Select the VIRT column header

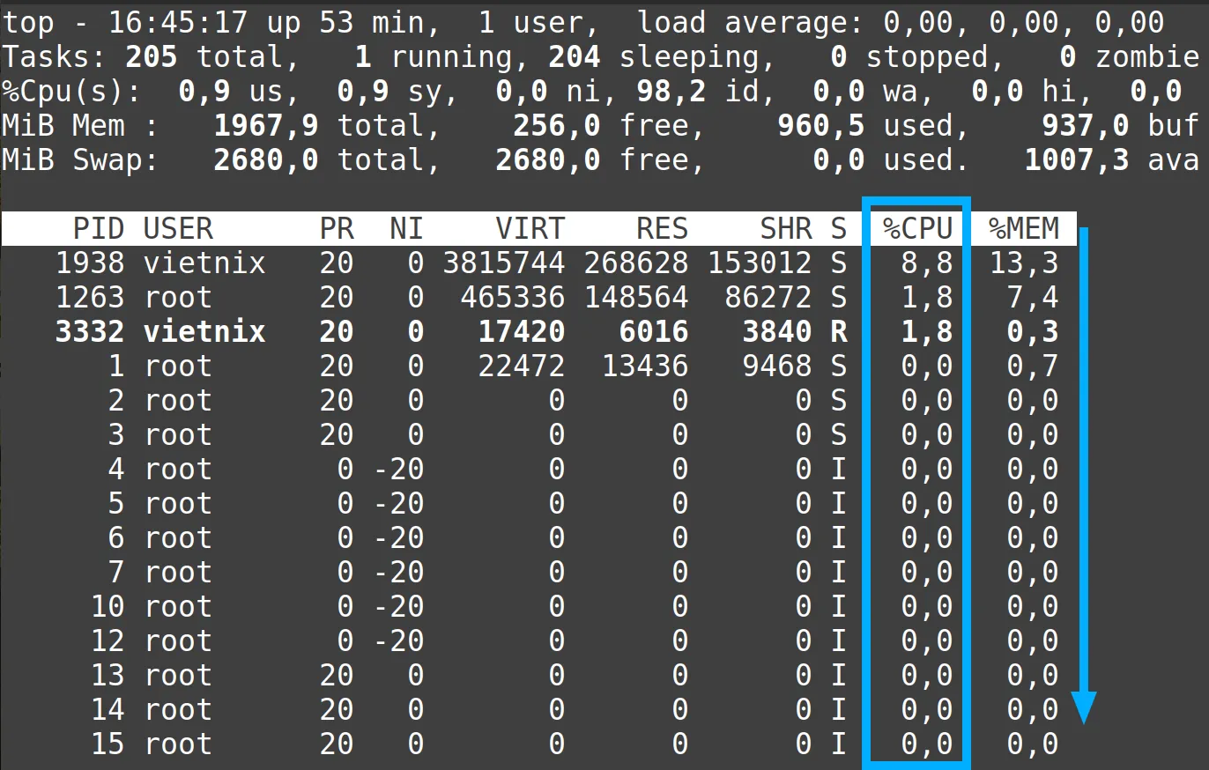[529, 229]
